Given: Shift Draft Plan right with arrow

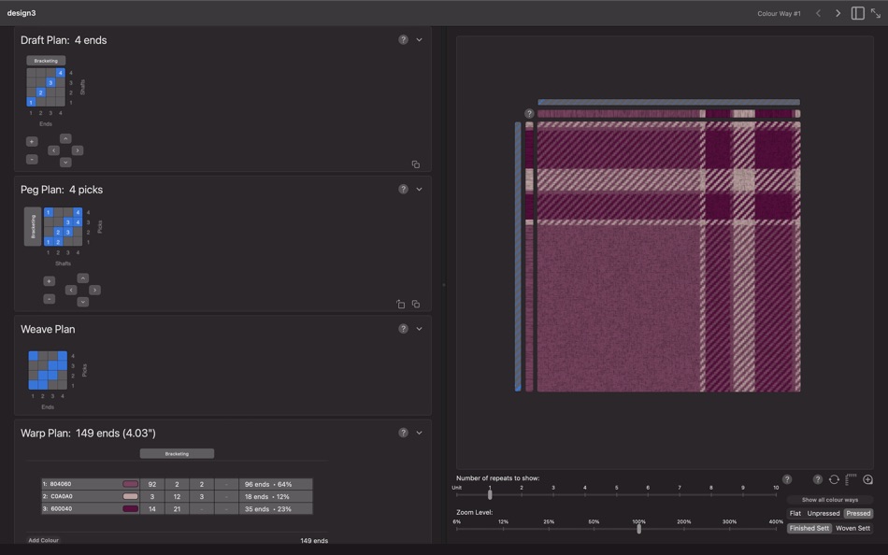Looking at the screenshot, I should pyautogui.click(x=78, y=150).
